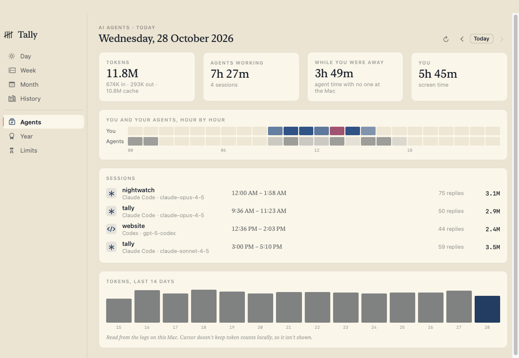Image resolution: width=519 pixels, height=358 pixels.
Task: Click the "Codex · gpt-5-codex" model label
Action: tap(149, 233)
